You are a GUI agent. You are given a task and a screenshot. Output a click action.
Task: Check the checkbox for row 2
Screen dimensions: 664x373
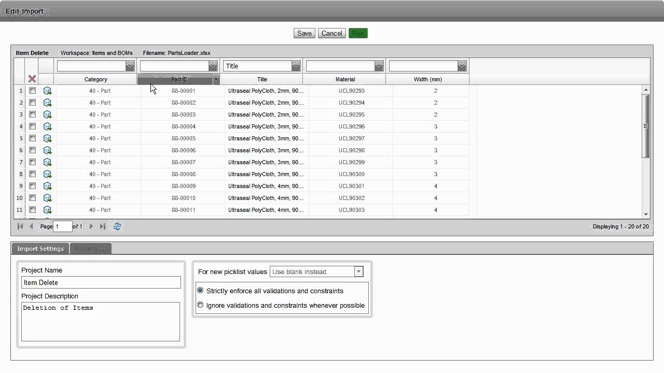tap(32, 103)
